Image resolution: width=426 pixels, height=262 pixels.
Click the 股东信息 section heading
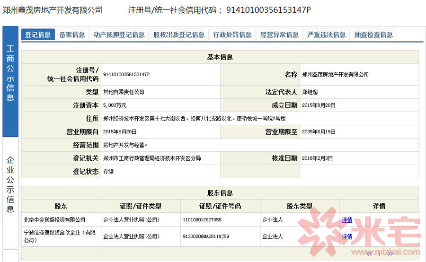pos(220,193)
